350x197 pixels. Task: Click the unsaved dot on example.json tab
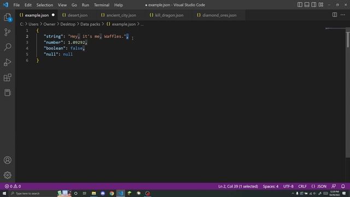tap(53, 15)
